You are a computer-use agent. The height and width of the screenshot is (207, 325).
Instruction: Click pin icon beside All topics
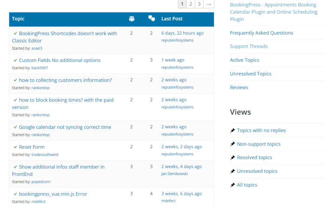(x=233, y=185)
